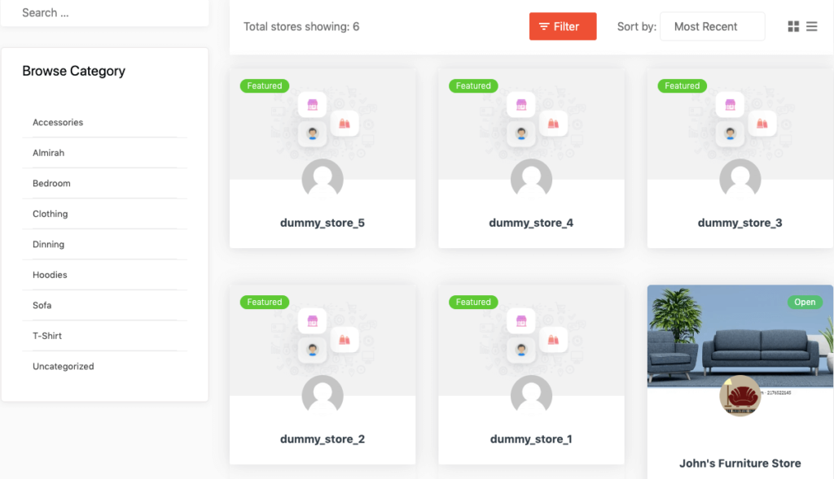Click Featured badge on dummy_store_1
The width and height of the screenshot is (834, 479).
click(x=473, y=303)
